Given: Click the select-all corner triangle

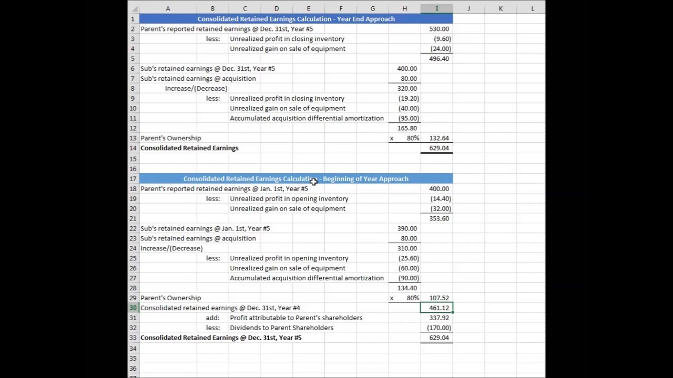Looking at the screenshot, I should [x=134, y=8].
